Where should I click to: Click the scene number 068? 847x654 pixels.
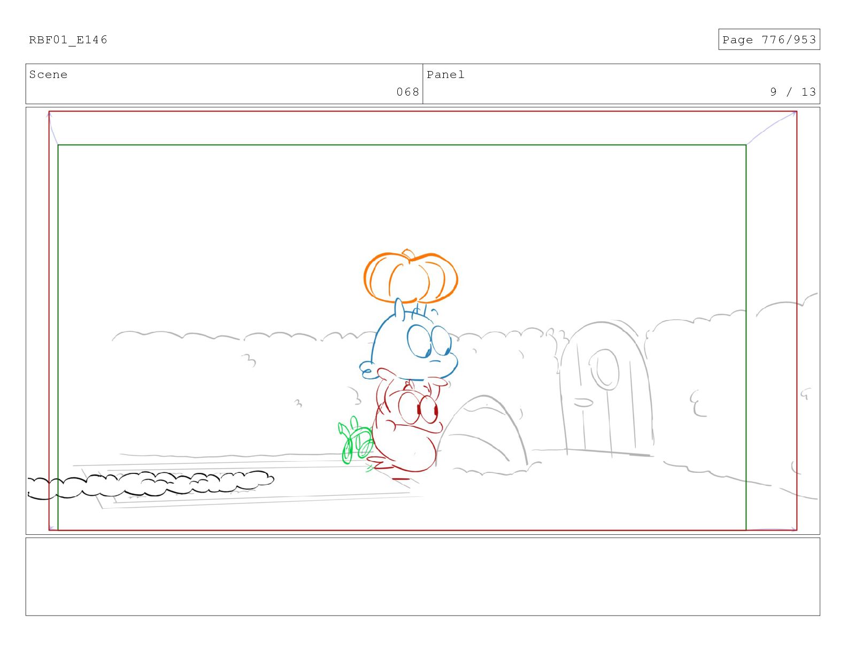407,92
